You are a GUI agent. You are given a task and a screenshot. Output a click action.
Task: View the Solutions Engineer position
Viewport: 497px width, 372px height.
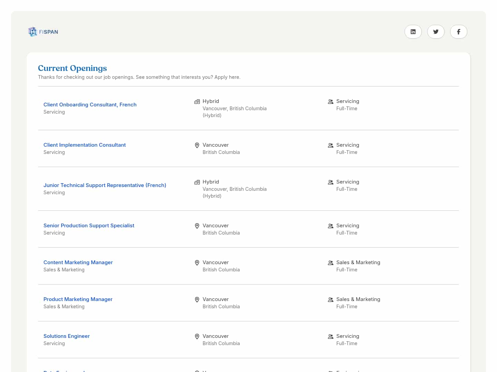67,336
